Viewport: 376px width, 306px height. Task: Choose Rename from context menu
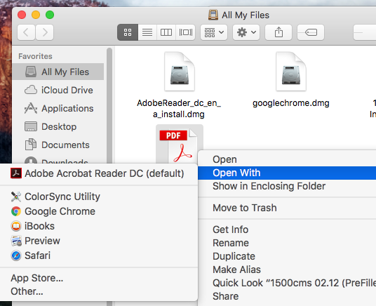click(x=287, y=243)
